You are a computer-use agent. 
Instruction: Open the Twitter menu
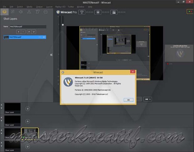(x=71, y=7)
